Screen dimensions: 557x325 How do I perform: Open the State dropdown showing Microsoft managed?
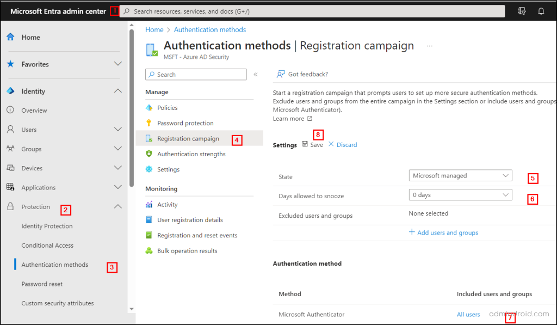460,175
